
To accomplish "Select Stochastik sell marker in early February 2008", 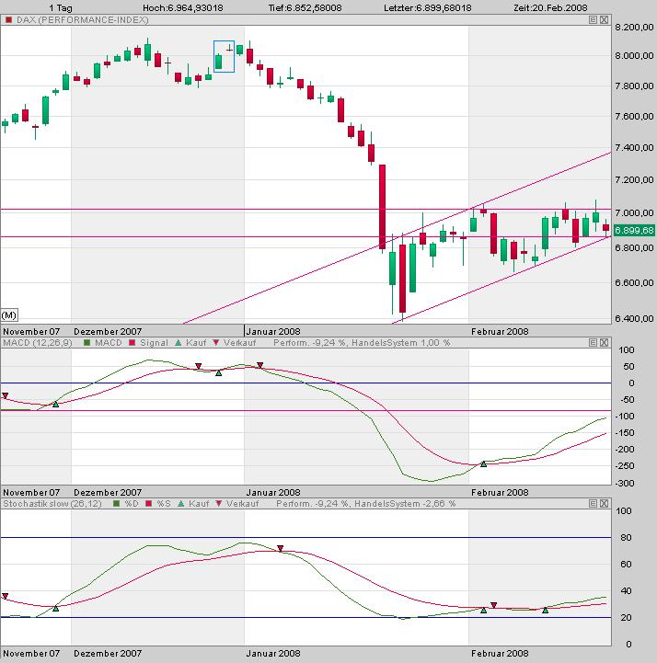I will tap(494, 605).
